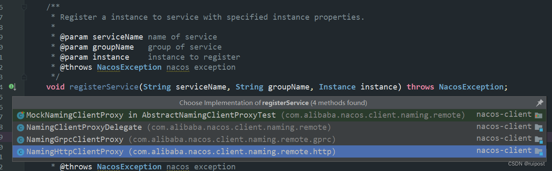Viewport: 552px width, 171px height.
Task: Click class icon next to NamingGrpcClientProxy
Action: point(20,139)
